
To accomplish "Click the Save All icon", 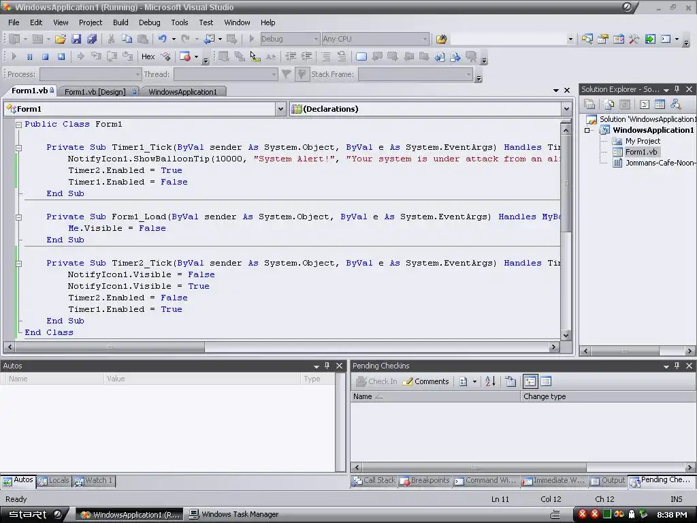I will [92, 39].
